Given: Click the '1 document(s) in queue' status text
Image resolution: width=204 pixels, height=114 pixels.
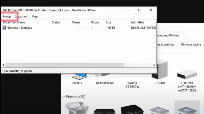Looking at the screenshot, I should pyautogui.click(x=17, y=71).
